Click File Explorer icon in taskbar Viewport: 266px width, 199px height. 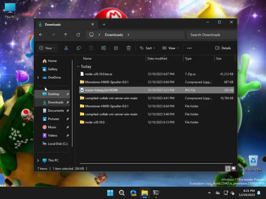coord(145,193)
